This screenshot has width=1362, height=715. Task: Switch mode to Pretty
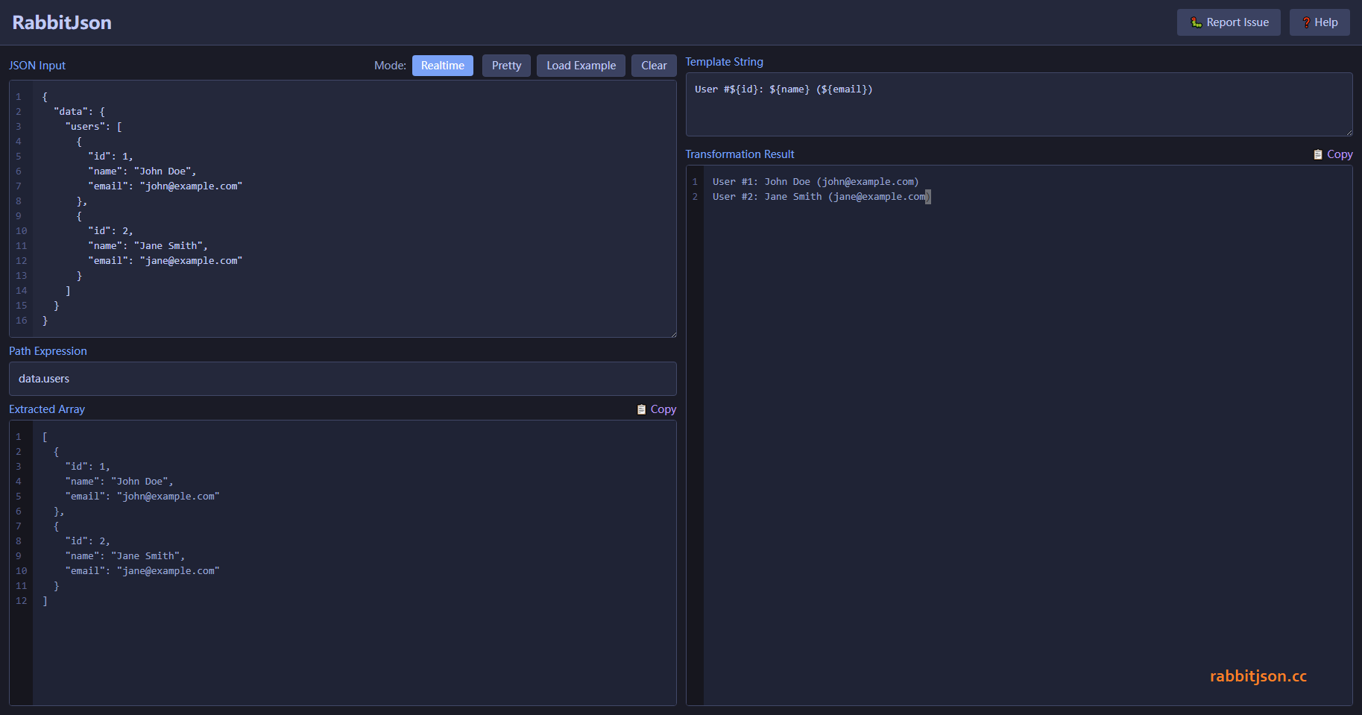pyautogui.click(x=506, y=66)
